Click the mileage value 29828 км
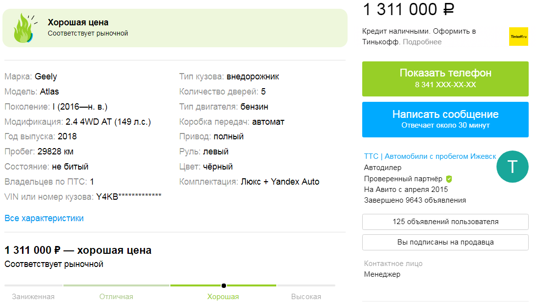This screenshot has width=536, height=303. pyautogui.click(x=55, y=151)
